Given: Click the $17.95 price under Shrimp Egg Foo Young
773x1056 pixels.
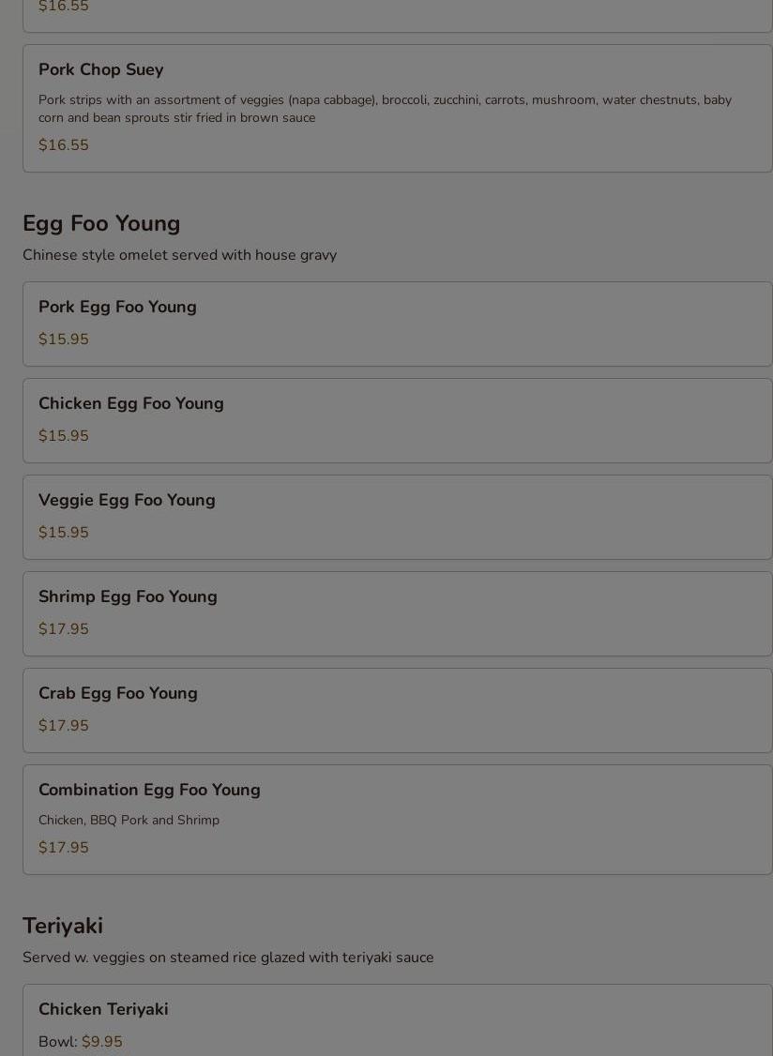Looking at the screenshot, I should click(x=64, y=629).
